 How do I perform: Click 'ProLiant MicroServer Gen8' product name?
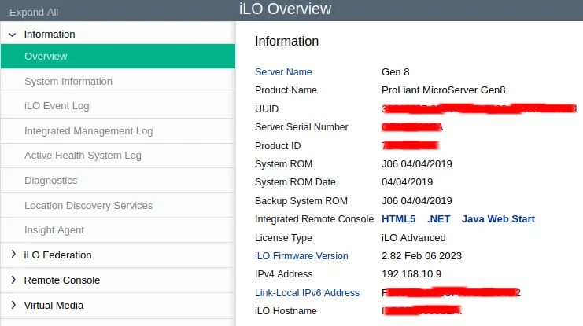444,90
